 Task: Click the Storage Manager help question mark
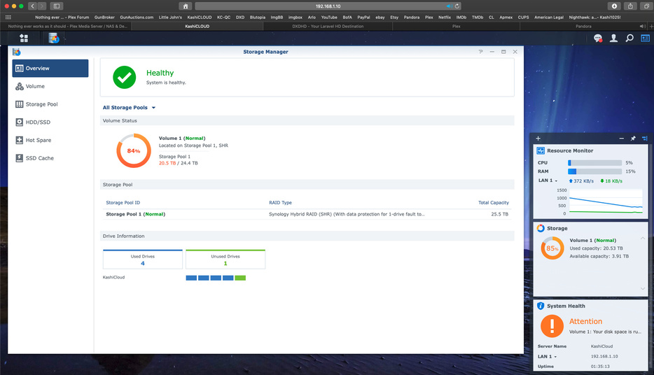(480, 52)
